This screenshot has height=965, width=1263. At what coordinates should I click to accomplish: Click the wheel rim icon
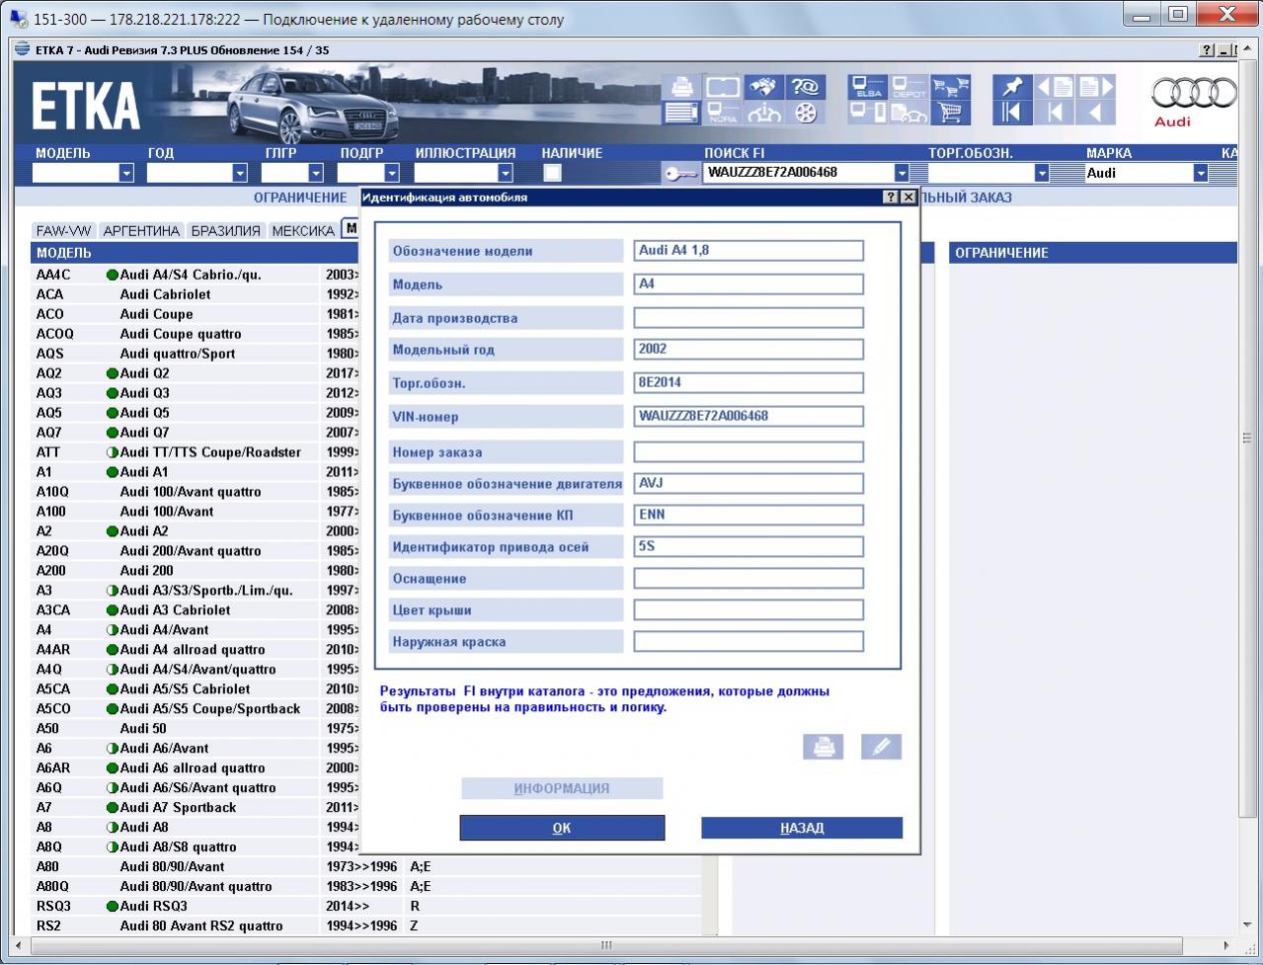pos(805,113)
